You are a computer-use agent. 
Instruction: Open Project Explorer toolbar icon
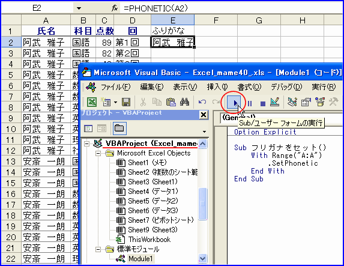pyautogui.click(x=292, y=102)
